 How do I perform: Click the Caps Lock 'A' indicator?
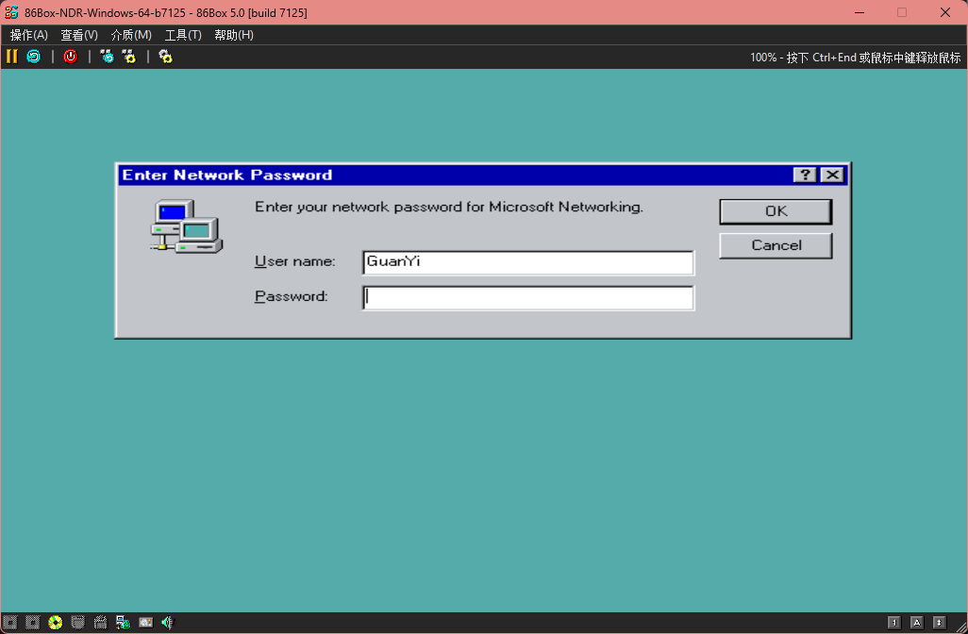point(917,623)
